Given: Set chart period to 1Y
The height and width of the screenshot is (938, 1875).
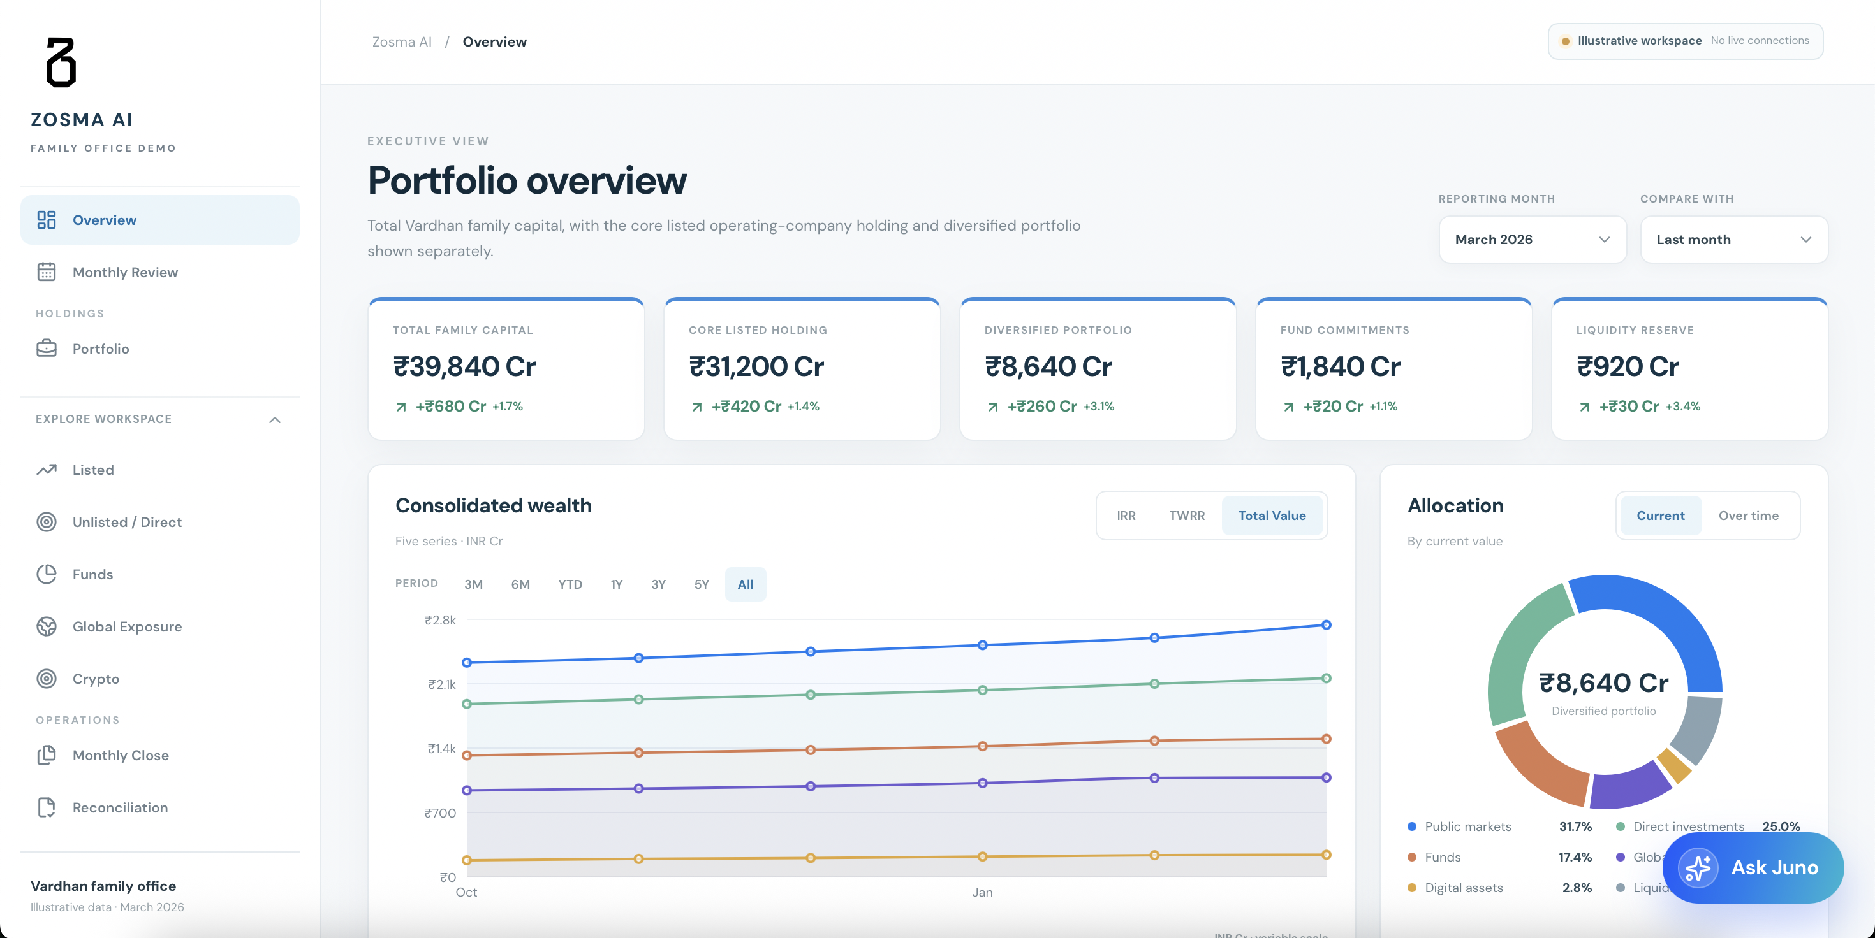Looking at the screenshot, I should (617, 584).
